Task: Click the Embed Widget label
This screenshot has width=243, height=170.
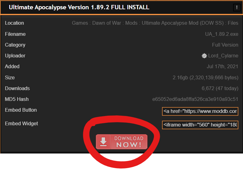Action: (21, 124)
